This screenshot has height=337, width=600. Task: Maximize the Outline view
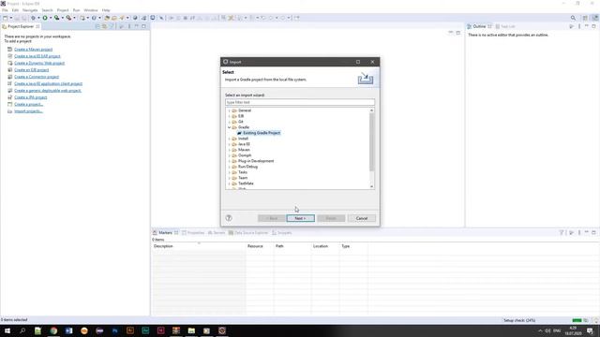[x=593, y=26]
